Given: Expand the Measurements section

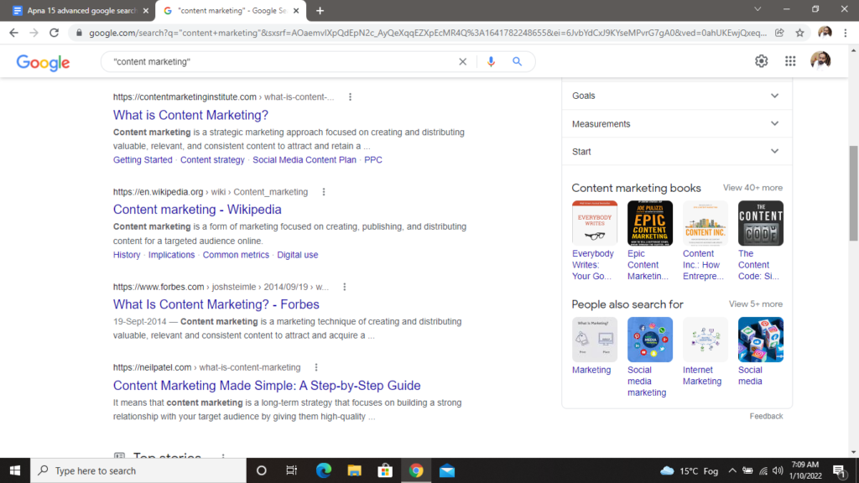Looking at the screenshot, I should (x=774, y=124).
